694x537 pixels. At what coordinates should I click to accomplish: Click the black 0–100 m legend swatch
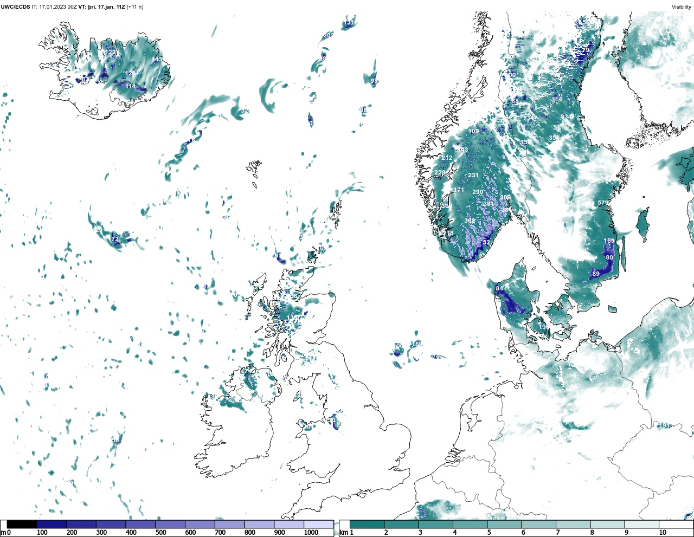[x=22, y=524]
